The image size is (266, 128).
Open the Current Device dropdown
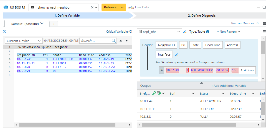24,41
